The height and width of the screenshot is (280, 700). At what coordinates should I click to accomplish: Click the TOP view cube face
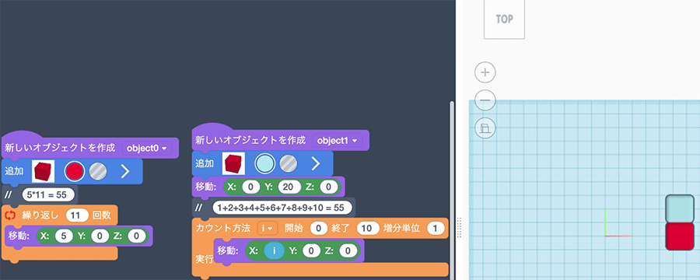pos(505,19)
